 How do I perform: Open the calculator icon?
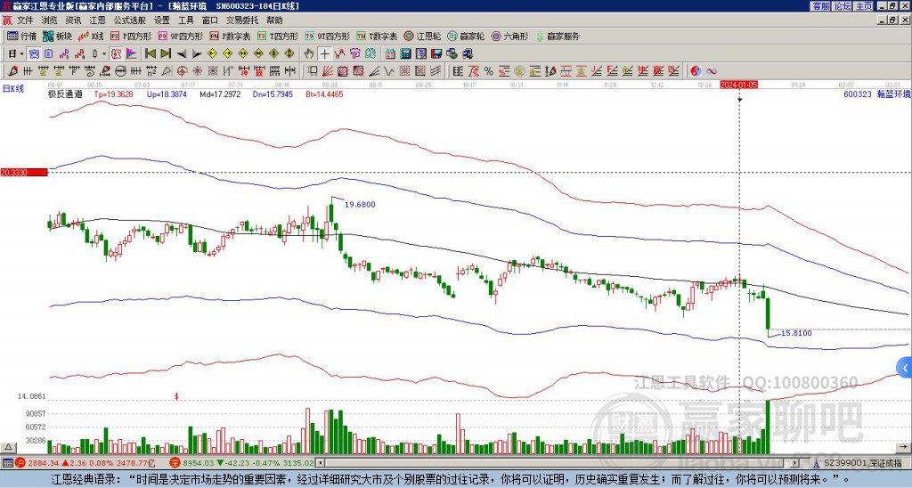tap(405, 53)
